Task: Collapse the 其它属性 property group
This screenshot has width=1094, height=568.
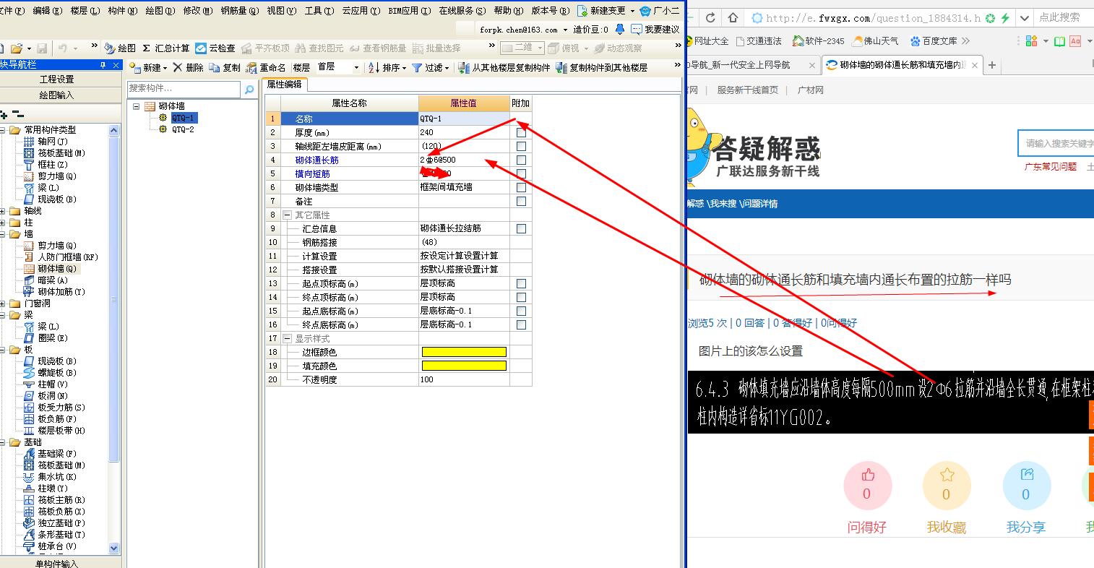Action: pos(287,215)
